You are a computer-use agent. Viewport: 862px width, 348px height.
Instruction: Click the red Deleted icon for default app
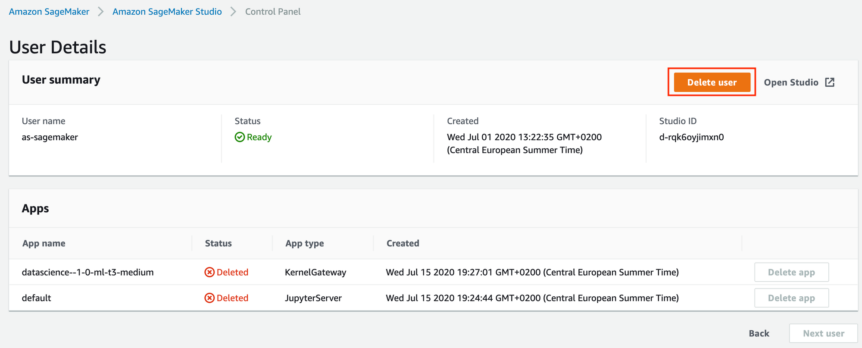pos(209,298)
